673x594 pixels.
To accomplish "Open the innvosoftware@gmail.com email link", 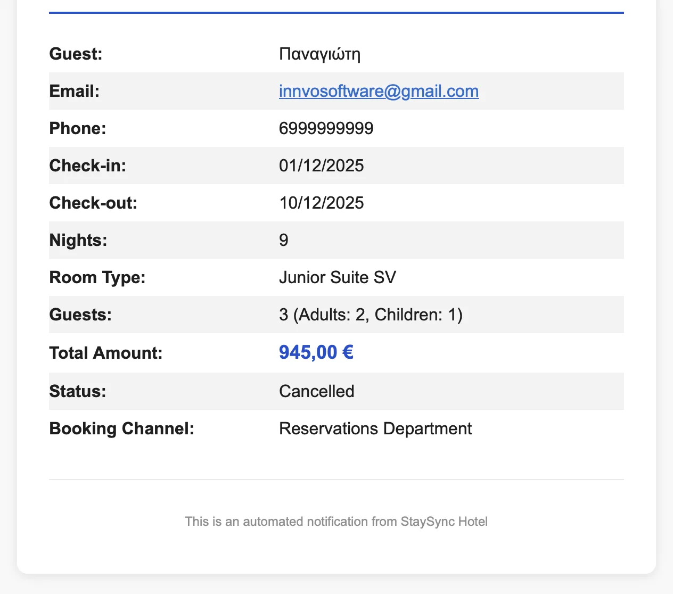I will pos(379,91).
